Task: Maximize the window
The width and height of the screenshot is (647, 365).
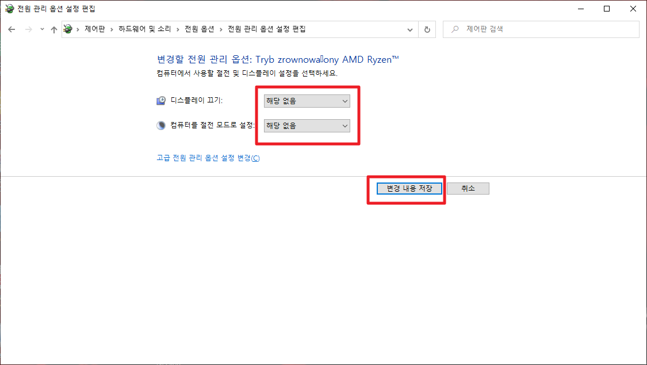Action: click(607, 9)
